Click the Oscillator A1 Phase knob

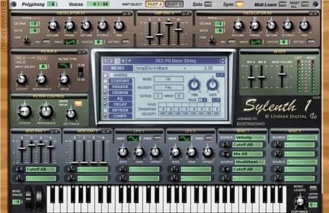click(70, 26)
